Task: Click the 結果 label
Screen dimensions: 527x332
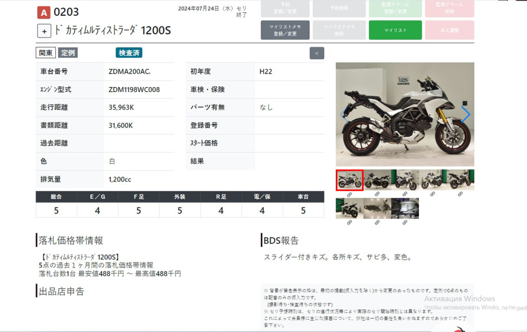Action: (x=197, y=161)
